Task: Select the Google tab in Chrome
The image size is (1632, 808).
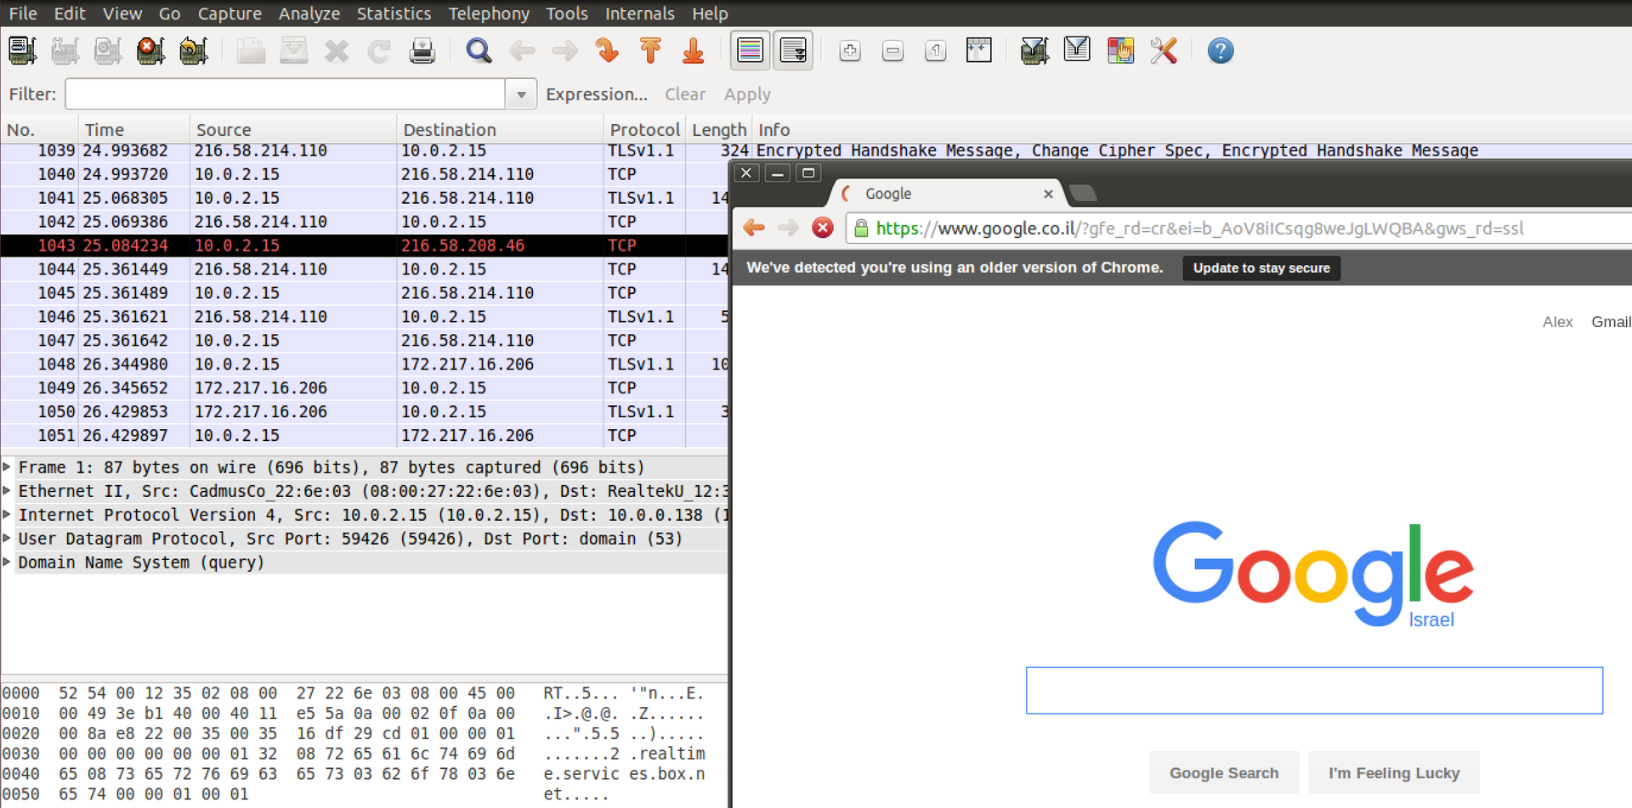Action: pos(945,194)
